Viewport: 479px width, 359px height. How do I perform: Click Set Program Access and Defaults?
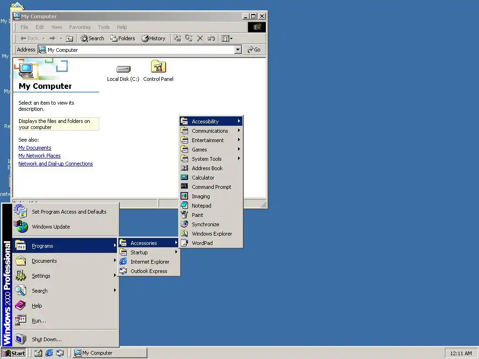[65, 212]
